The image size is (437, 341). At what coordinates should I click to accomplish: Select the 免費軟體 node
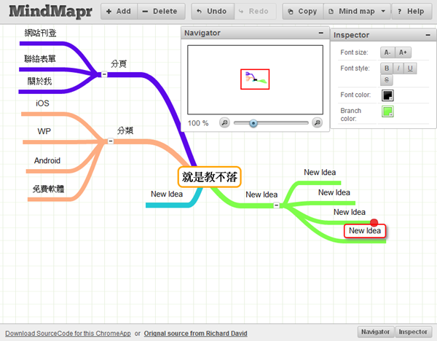click(49, 189)
